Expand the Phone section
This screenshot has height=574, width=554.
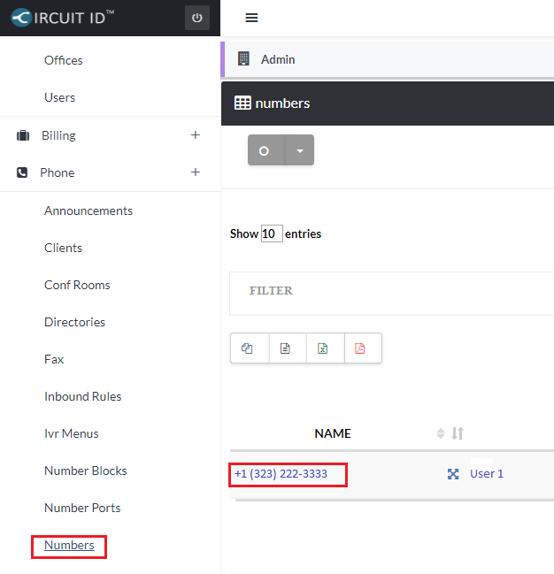point(196,172)
